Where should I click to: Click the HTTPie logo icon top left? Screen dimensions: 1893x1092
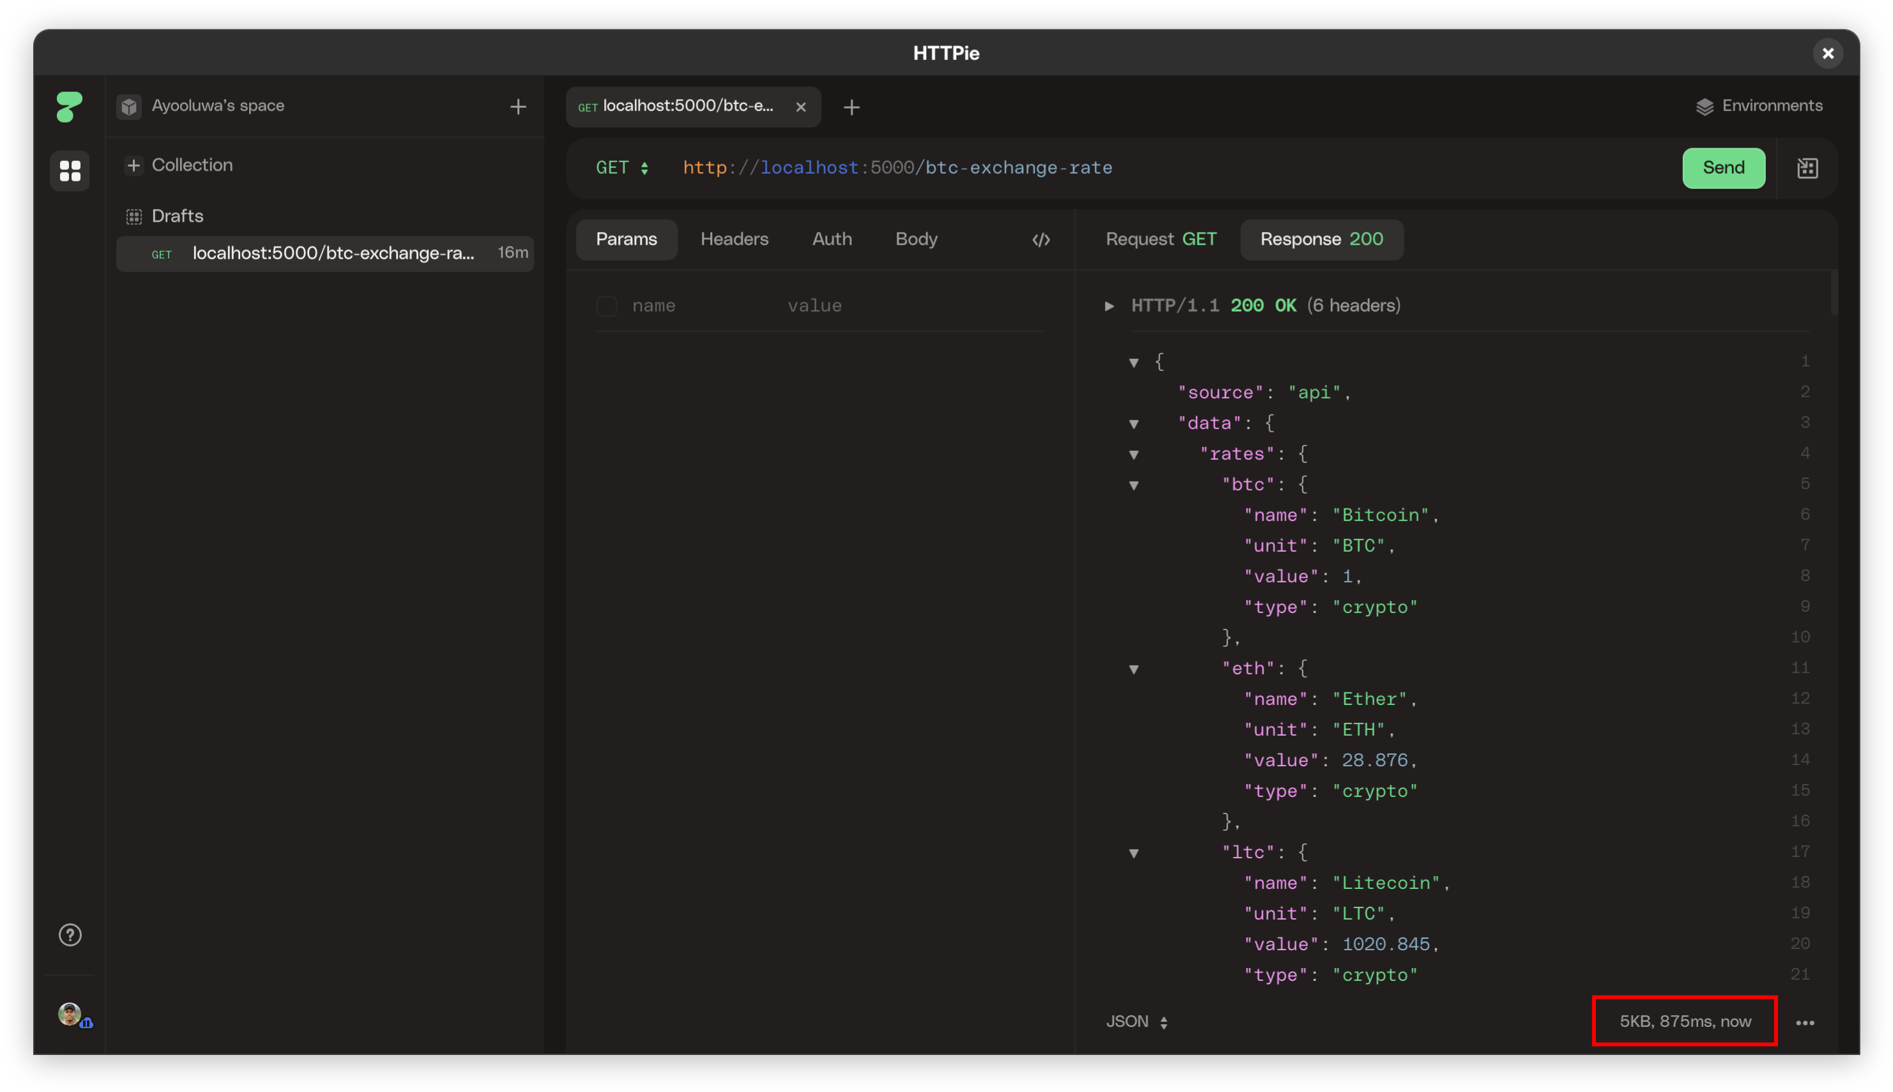68,107
